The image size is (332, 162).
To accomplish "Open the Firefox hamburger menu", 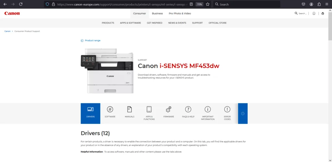I will click(x=327, y=4).
